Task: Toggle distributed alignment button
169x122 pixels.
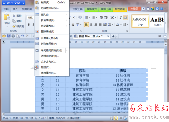Action: 105,25
